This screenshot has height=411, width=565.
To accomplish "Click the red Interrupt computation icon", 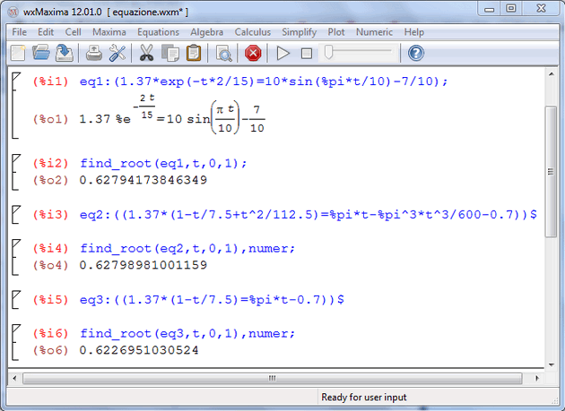I will [253, 53].
